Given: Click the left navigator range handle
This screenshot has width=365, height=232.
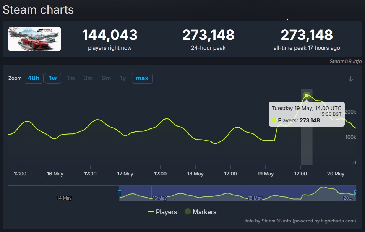Looking at the screenshot, I should (119, 193).
